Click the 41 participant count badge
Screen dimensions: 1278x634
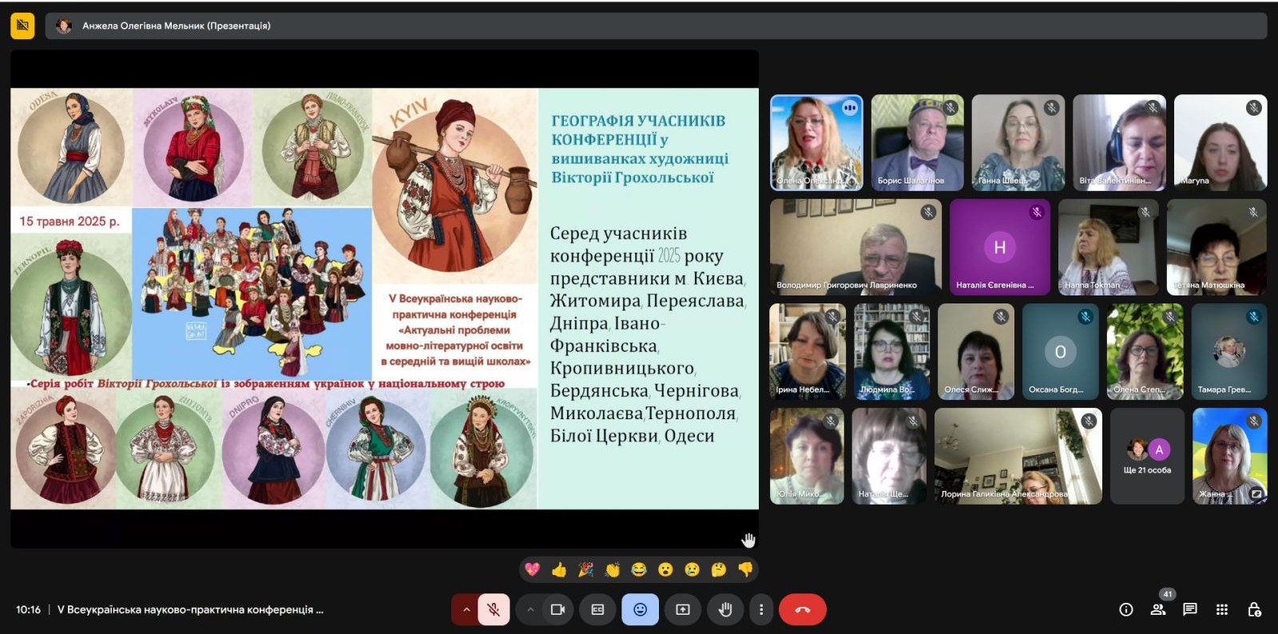[x=1168, y=594]
